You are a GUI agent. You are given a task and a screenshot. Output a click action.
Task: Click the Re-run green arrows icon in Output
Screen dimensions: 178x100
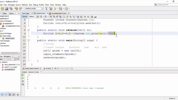(x=23, y=75)
